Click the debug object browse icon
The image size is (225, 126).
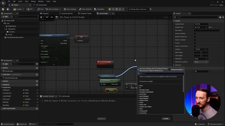tap(151, 9)
